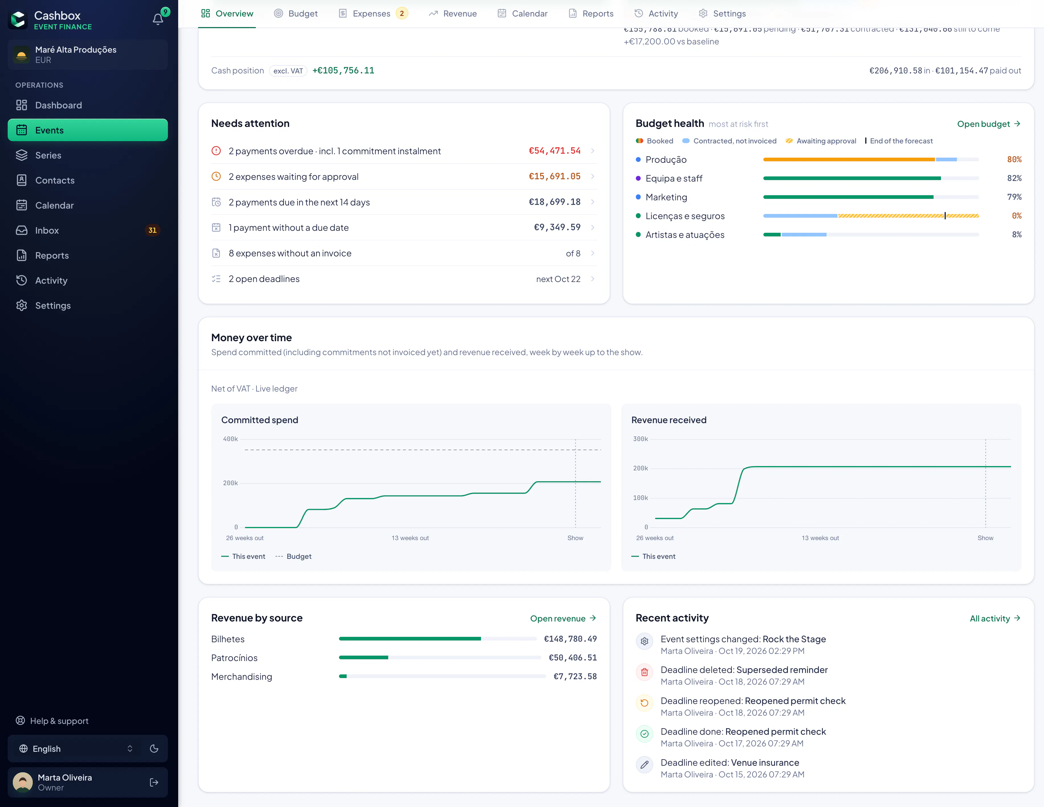
Task: Switch to the Budget tab
Action: pyautogui.click(x=295, y=13)
